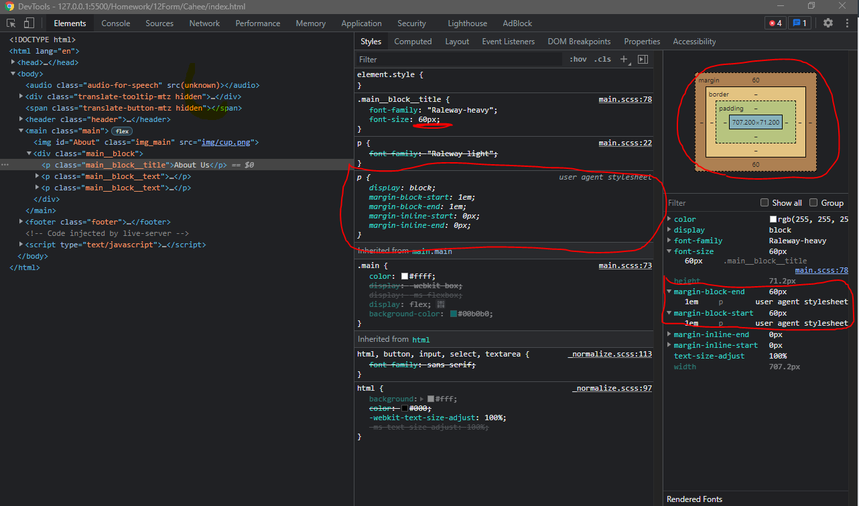Focus the Computed pane Filter field
Viewport: 859px width, 506px height.
[712, 202]
